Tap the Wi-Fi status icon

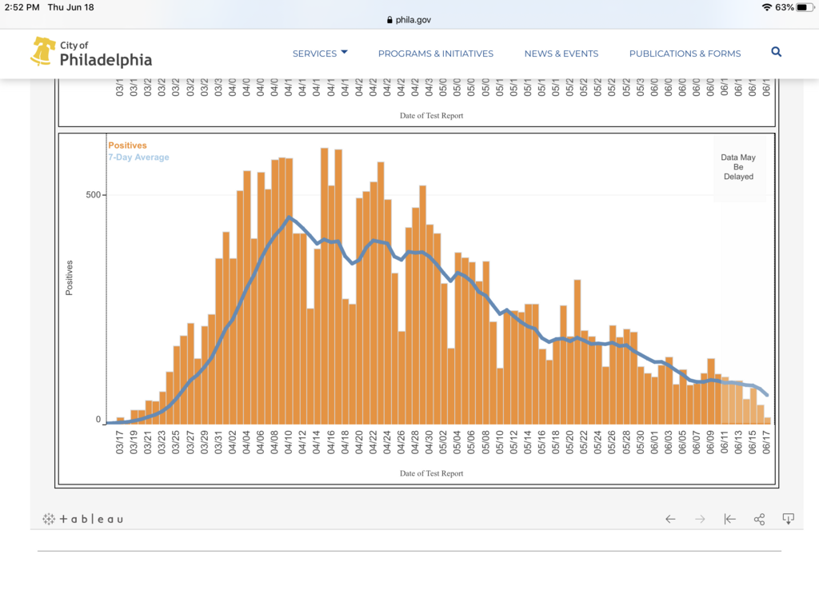pos(767,7)
